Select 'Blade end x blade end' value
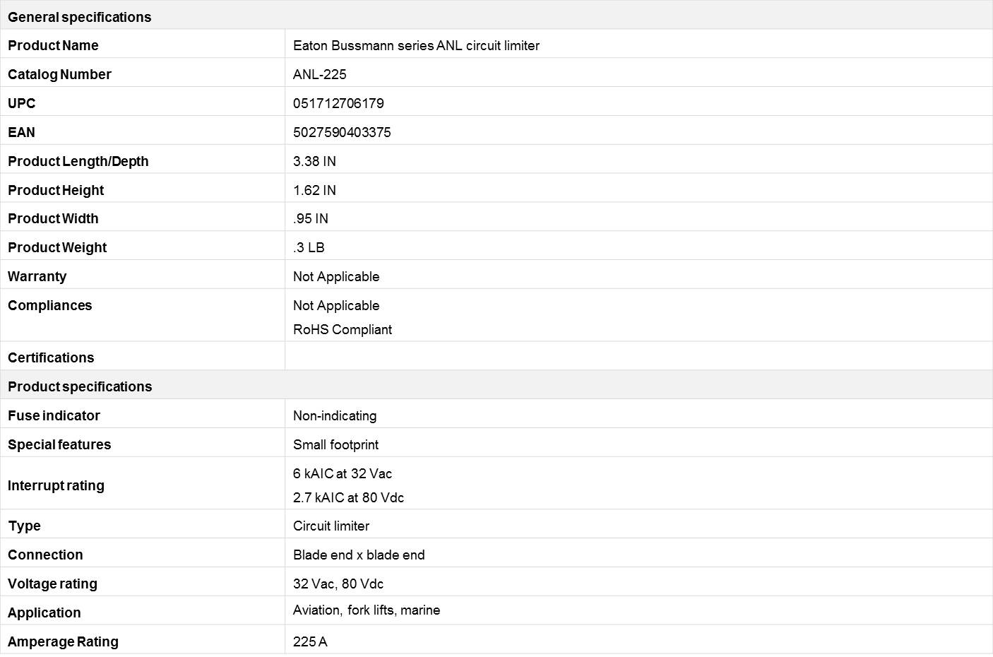This screenshot has width=993, height=657. (x=359, y=555)
